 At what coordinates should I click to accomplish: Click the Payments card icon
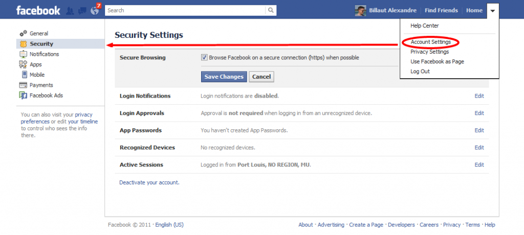(x=23, y=85)
